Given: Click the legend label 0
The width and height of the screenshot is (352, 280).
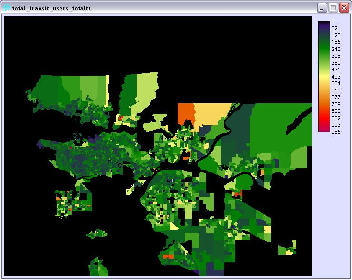Looking at the screenshot, I should click(x=333, y=21).
